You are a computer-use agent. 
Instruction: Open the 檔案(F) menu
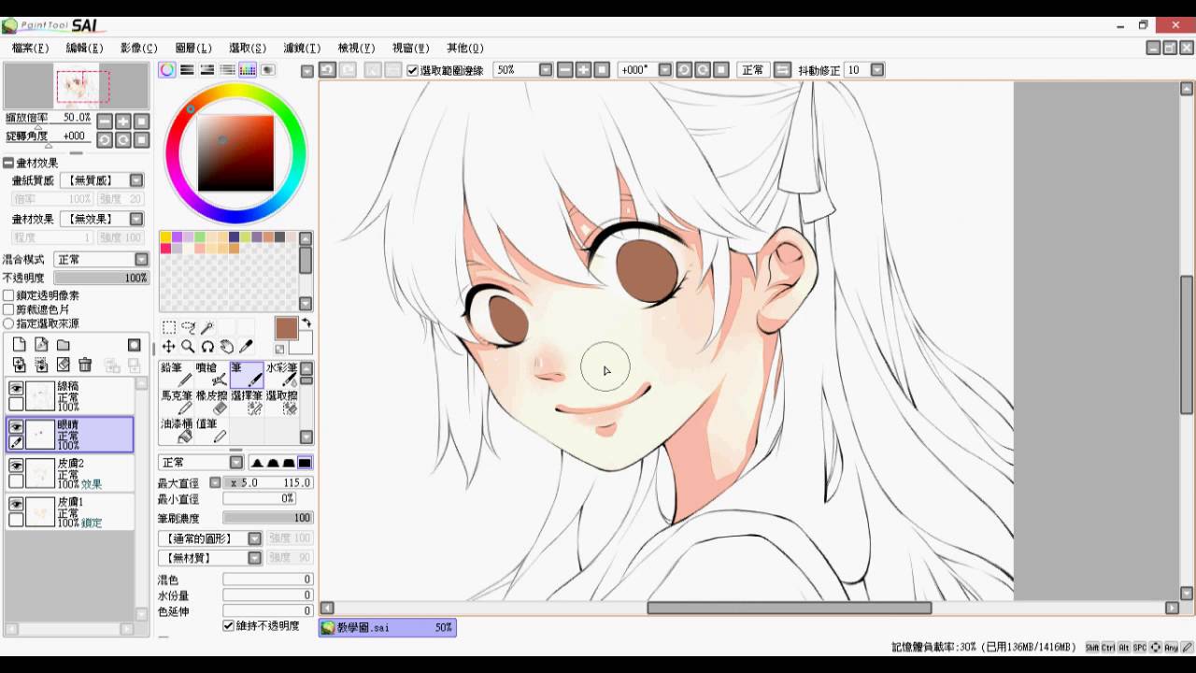[x=30, y=48]
